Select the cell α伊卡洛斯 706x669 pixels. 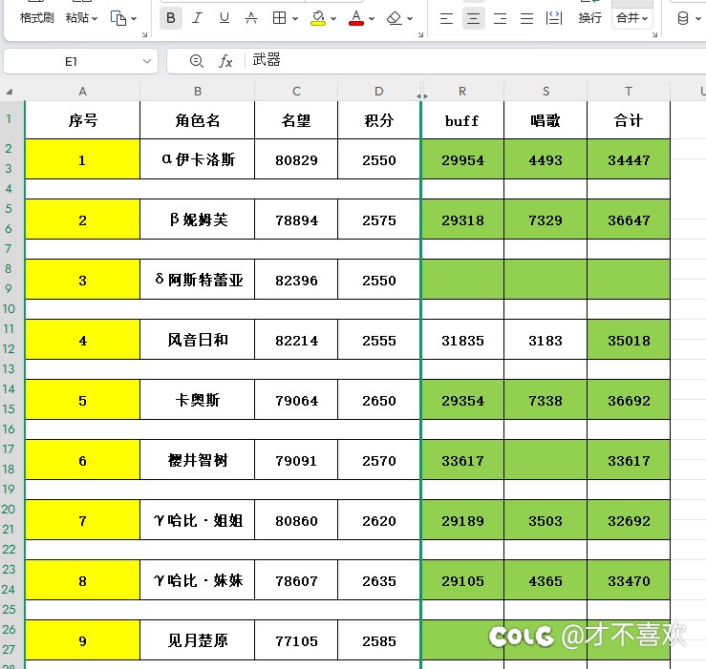[x=197, y=159]
